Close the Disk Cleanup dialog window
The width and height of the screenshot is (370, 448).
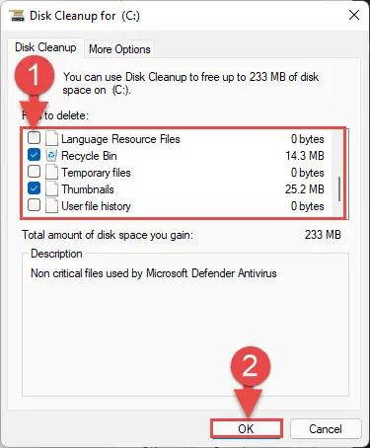354,15
